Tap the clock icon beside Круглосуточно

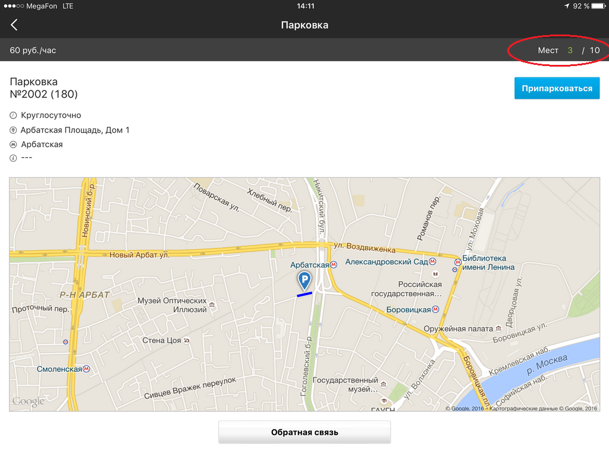tap(13, 115)
